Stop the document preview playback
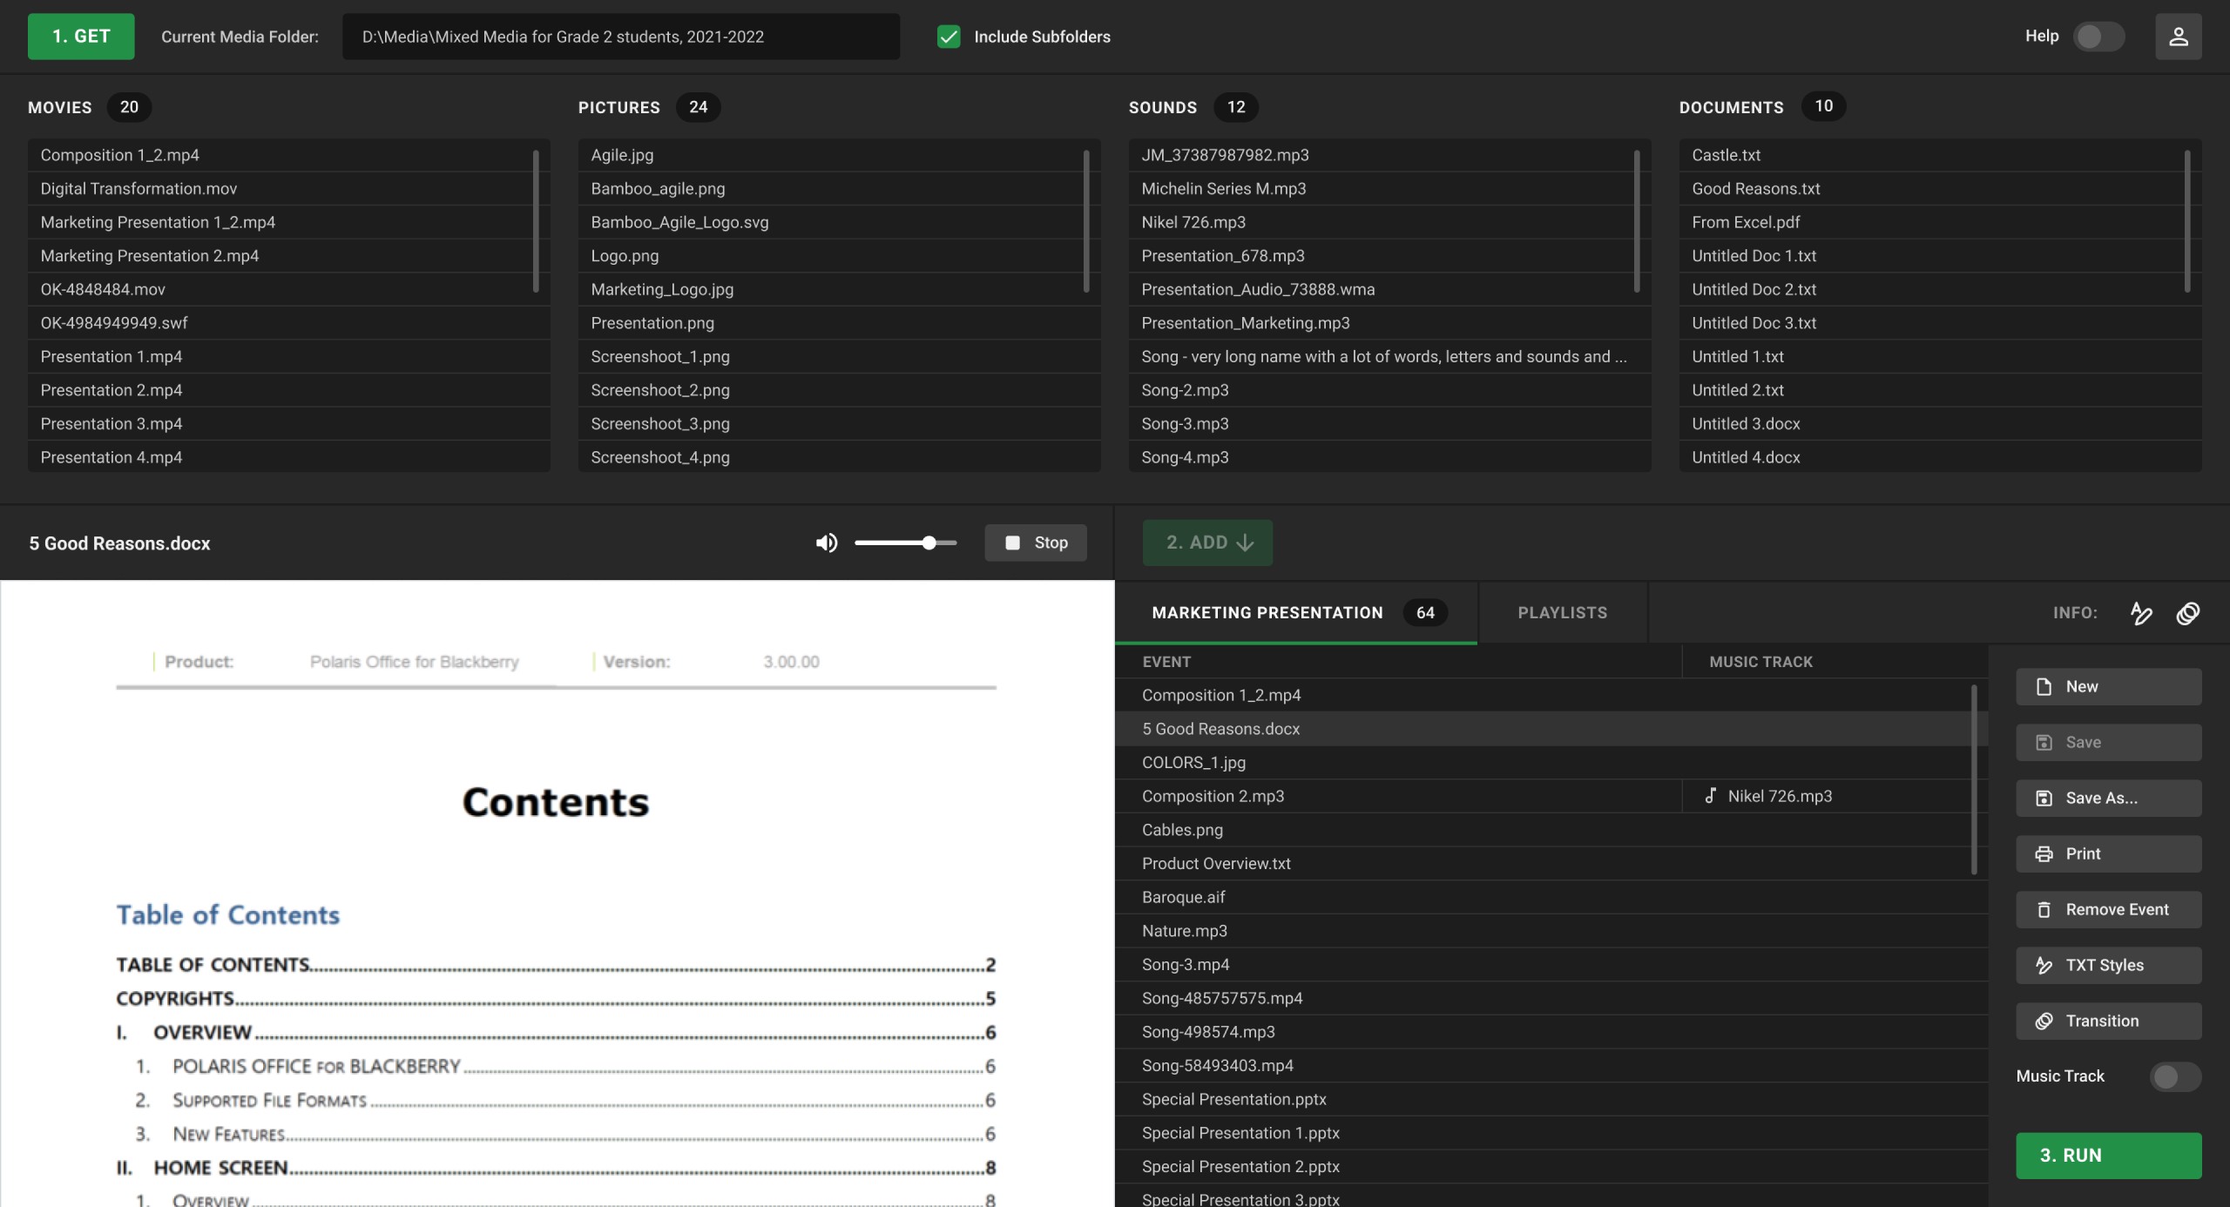Viewport: 2230px width, 1207px height. click(1035, 543)
